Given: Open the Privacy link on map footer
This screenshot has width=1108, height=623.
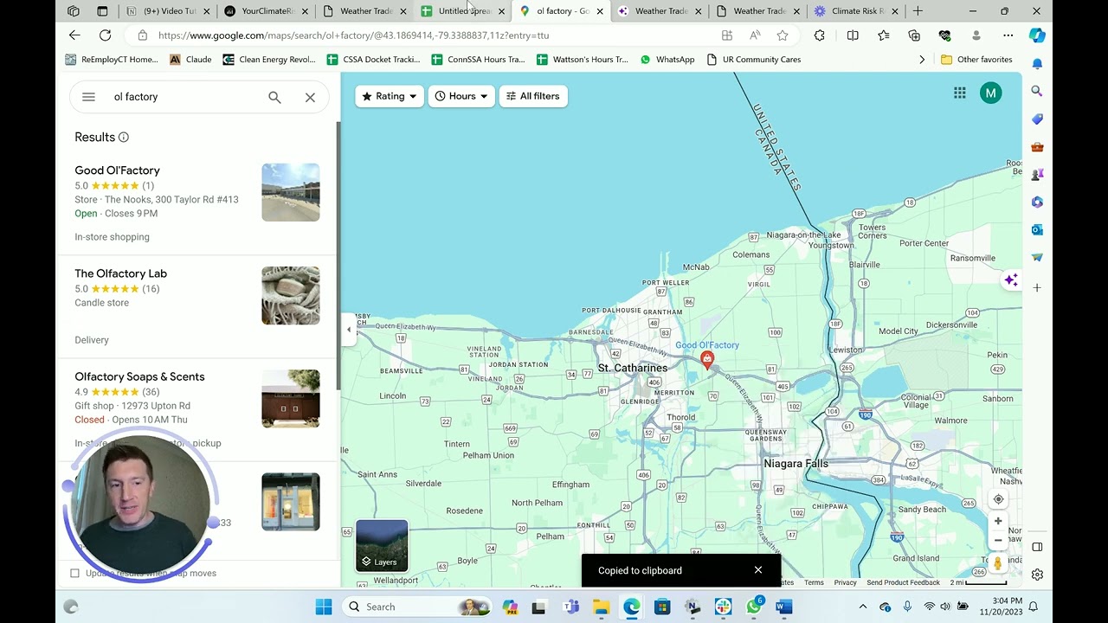Looking at the screenshot, I should point(845,582).
